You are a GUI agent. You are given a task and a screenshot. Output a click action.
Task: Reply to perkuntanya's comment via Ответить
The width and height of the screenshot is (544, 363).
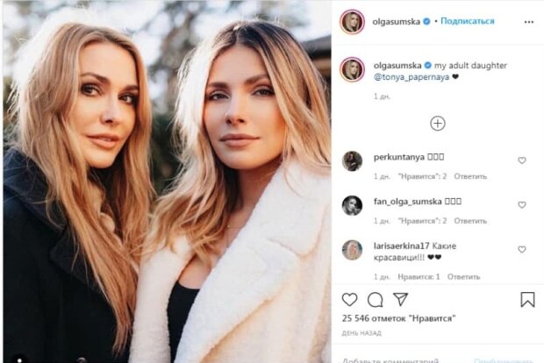point(470,176)
